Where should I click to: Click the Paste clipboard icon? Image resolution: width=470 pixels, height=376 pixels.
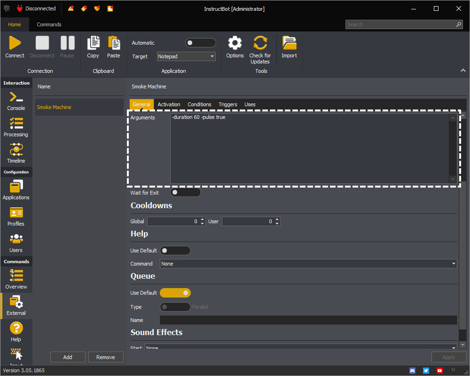click(114, 43)
